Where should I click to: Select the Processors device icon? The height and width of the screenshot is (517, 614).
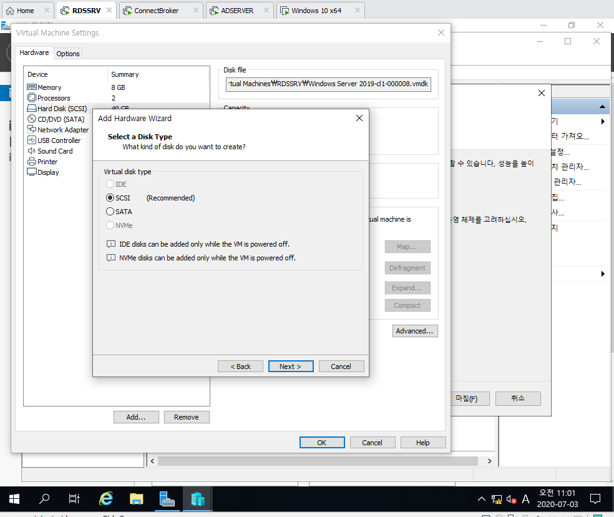point(32,97)
